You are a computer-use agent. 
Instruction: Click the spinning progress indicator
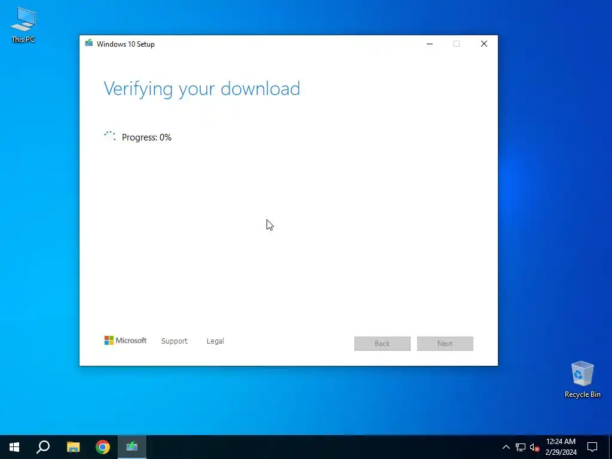pyautogui.click(x=110, y=136)
